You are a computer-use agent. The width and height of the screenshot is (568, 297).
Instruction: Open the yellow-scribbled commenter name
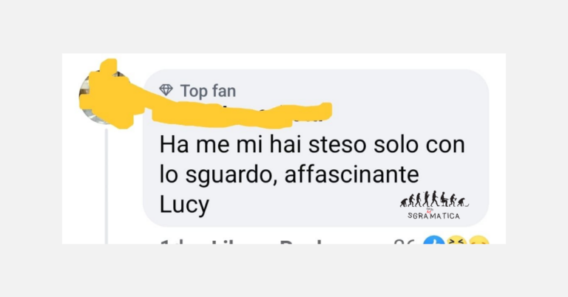pos(242,114)
